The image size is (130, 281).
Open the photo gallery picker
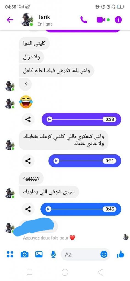pos(39,254)
